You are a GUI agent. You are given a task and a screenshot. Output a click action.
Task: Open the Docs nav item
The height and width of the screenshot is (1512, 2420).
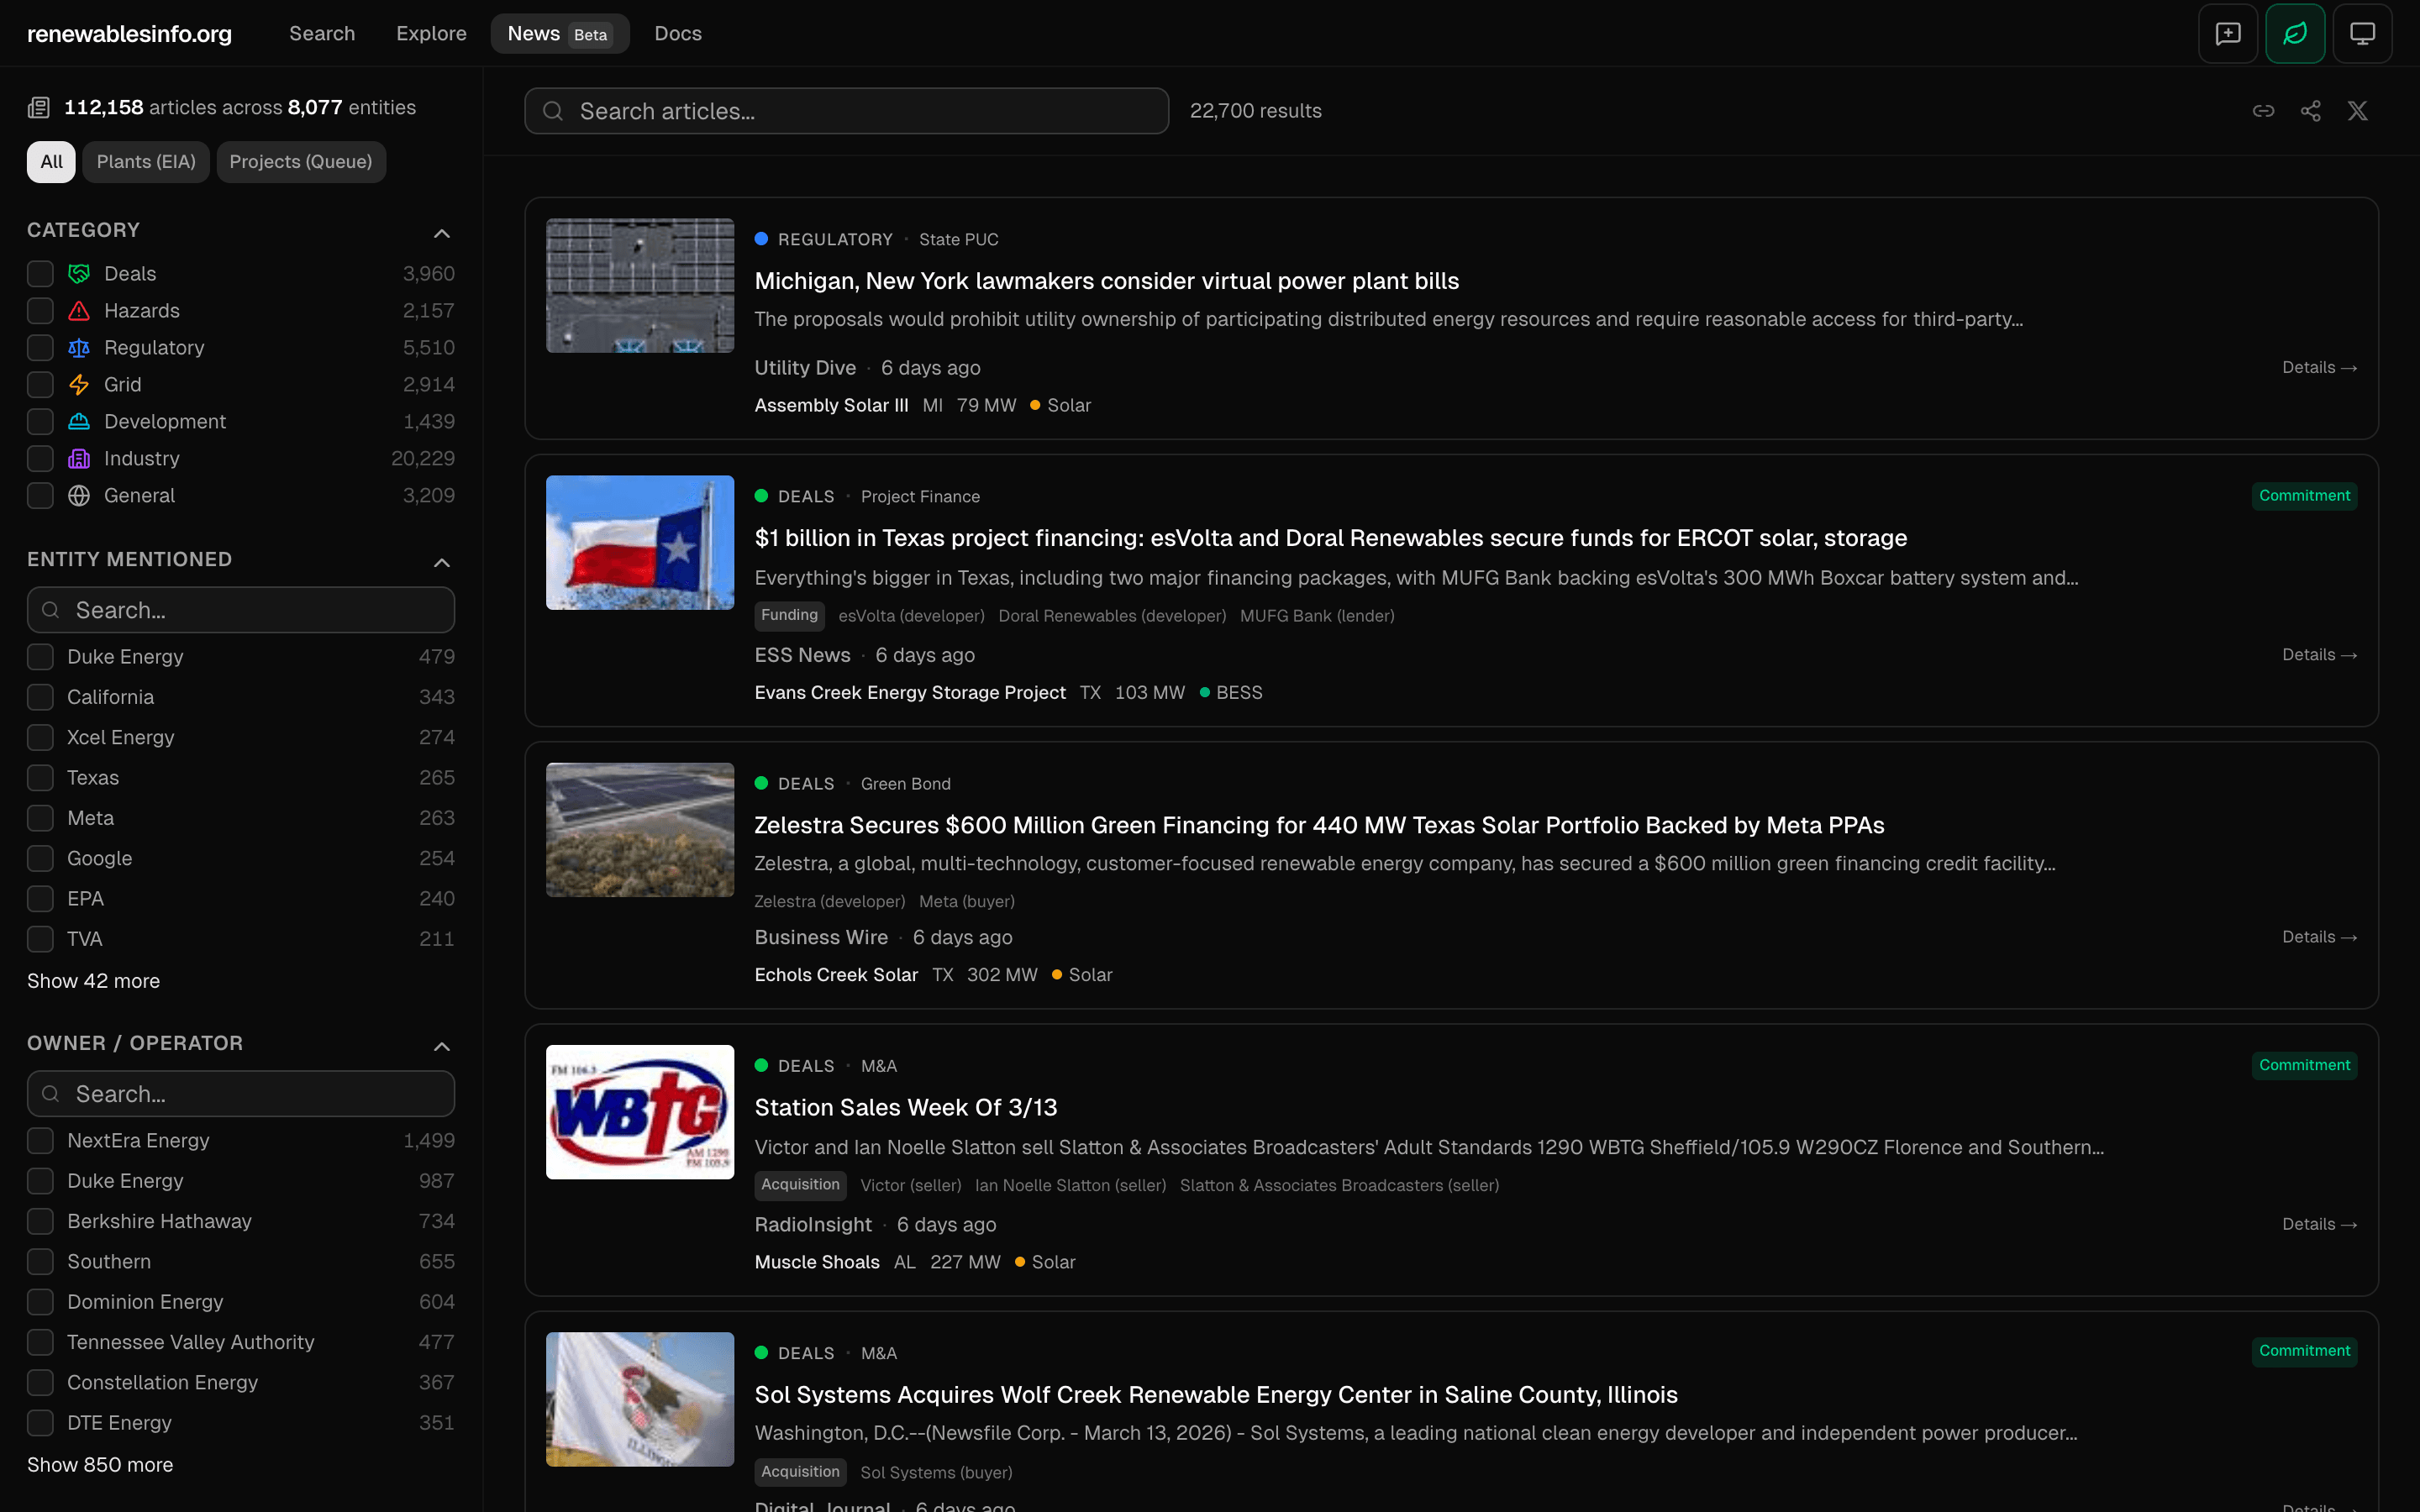pyautogui.click(x=678, y=33)
